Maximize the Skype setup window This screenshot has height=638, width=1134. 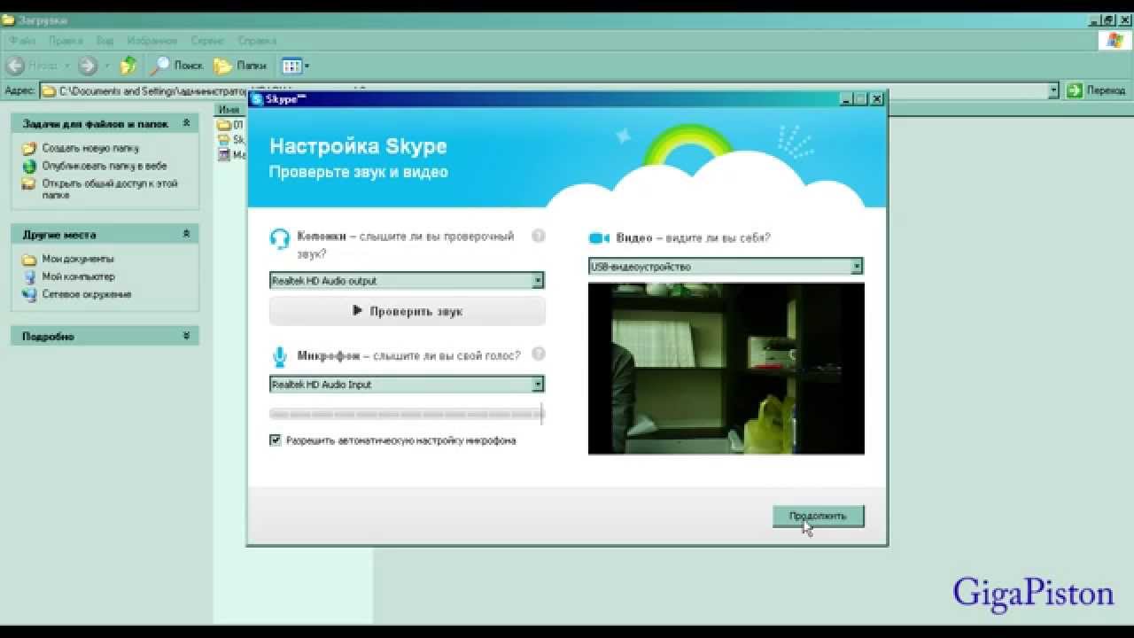[861, 99]
